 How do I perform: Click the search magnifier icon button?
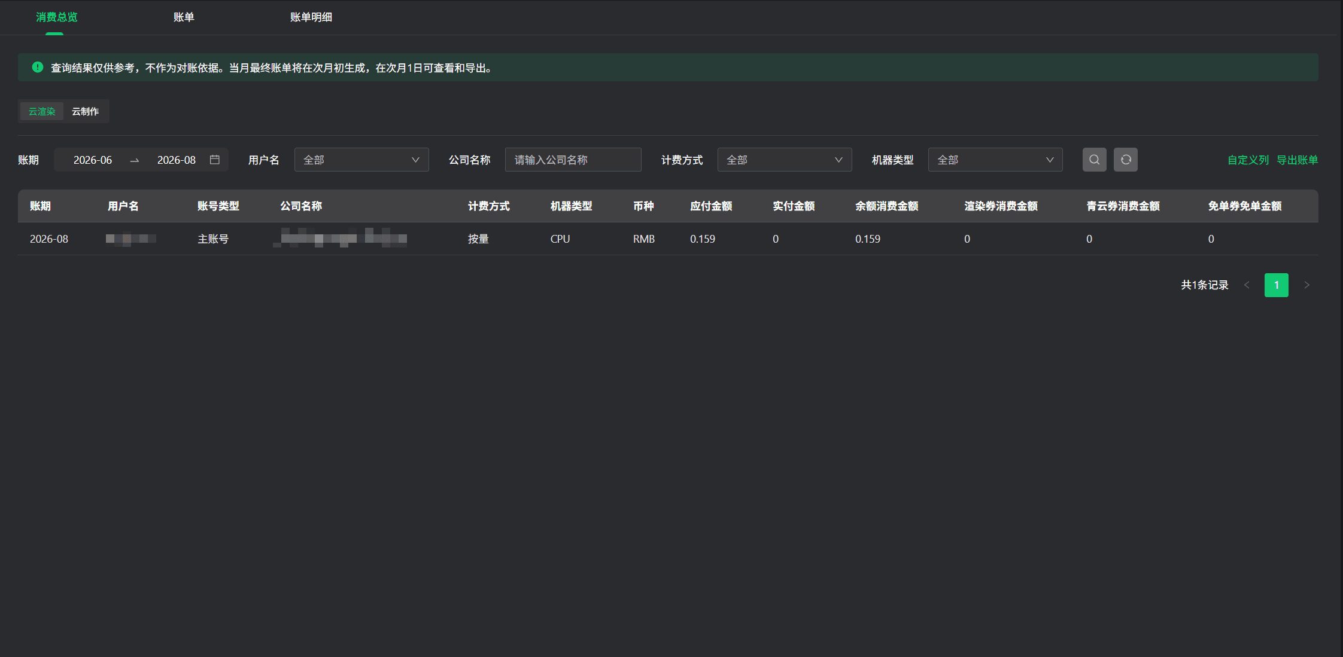1094,160
